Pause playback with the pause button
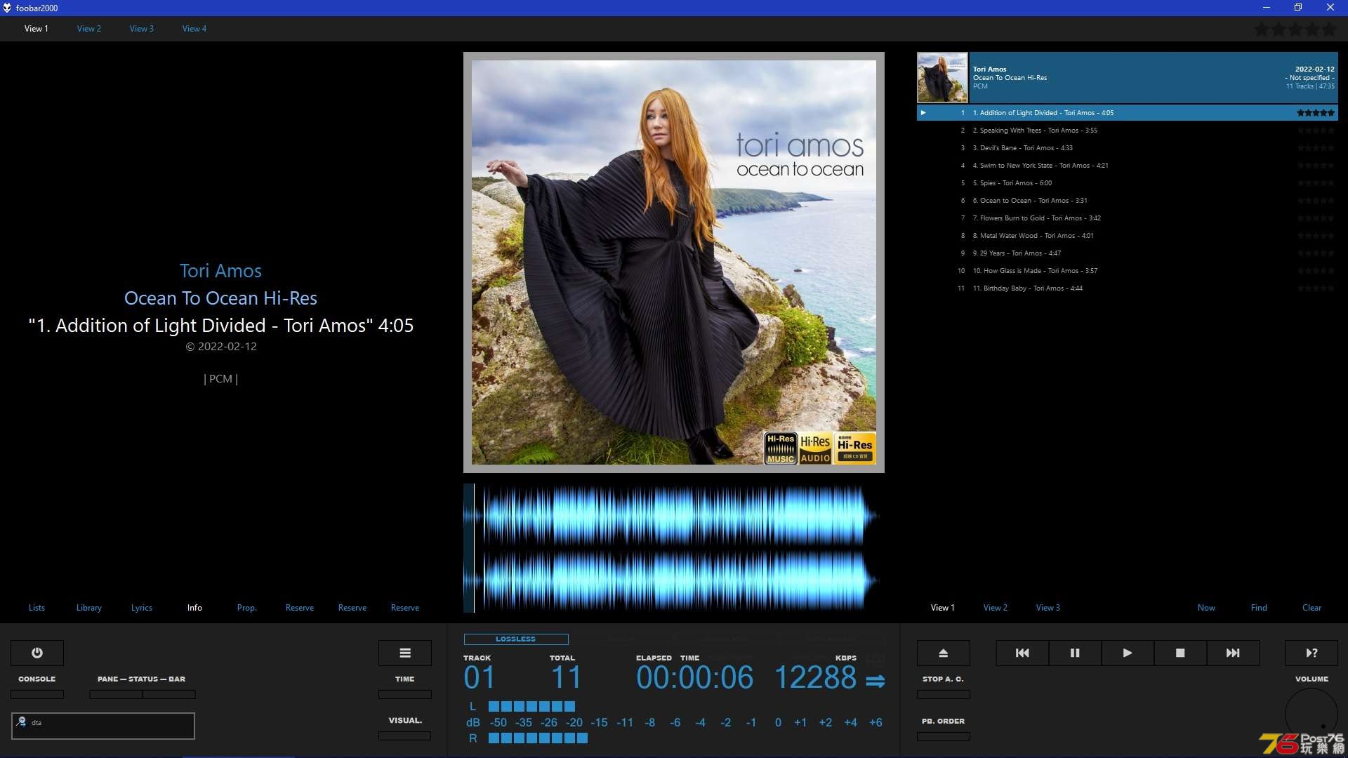This screenshot has height=758, width=1348. click(x=1075, y=653)
